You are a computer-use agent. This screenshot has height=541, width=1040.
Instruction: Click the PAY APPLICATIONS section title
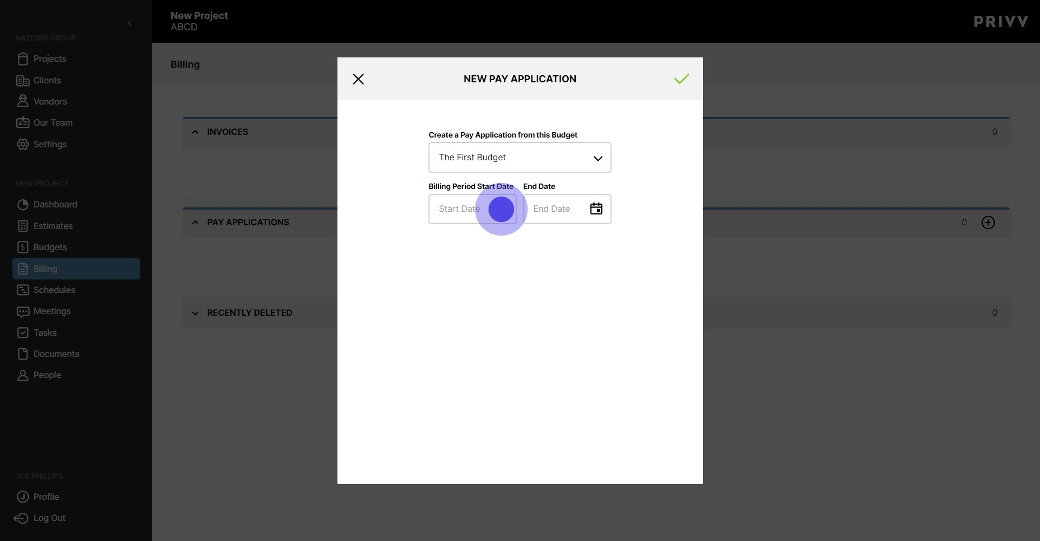(248, 222)
